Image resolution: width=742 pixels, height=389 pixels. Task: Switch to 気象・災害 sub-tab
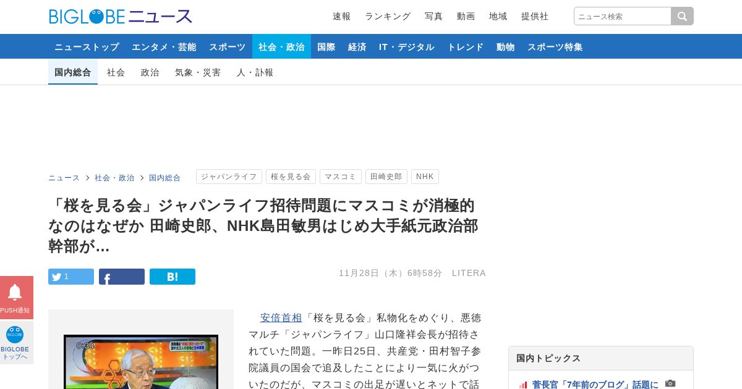[x=198, y=72]
